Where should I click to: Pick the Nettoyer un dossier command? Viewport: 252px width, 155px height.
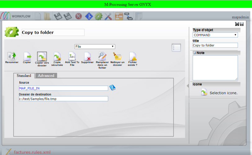[x=117, y=56]
